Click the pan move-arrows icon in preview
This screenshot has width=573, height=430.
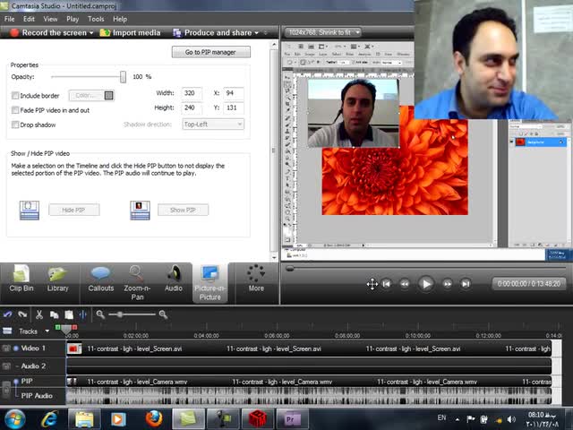click(372, 284)
